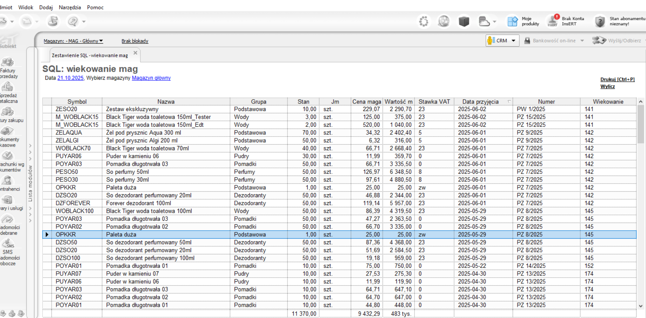
Task: Open the Magazyn MAG Główny warehouse selector
Action: tap(73, 41)
